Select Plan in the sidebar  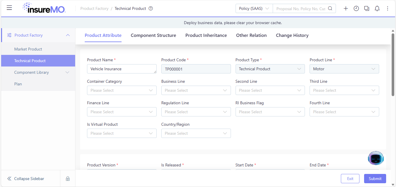(x=38, y=84)
